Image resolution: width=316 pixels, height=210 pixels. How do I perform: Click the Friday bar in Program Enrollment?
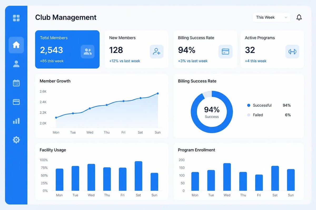tap(259, 183)
